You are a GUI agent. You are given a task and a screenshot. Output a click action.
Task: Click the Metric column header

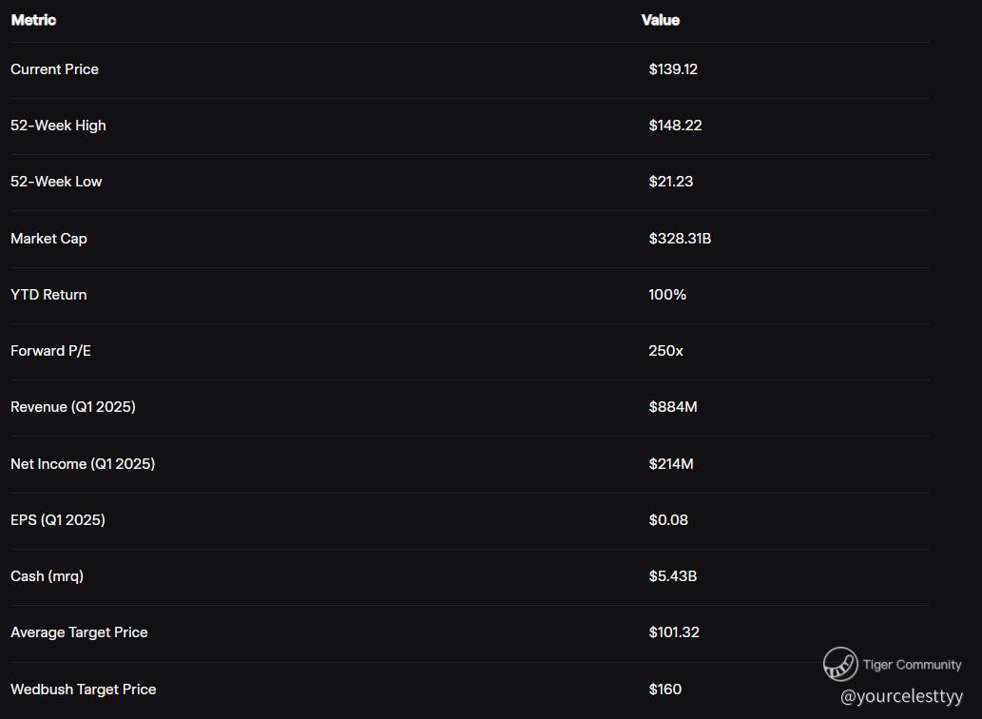tap(33, 20)
